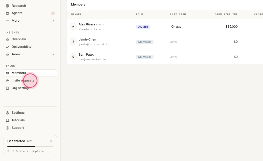Click Sam Patel's $0 pipeline value
Image resolution: width=263 pixels, height=161 pixels.
pos(236,57)
